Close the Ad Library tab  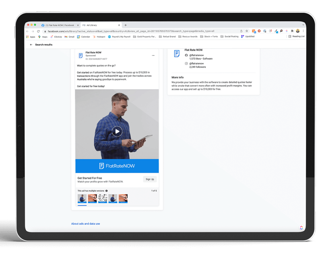click(x=119, y=25)
